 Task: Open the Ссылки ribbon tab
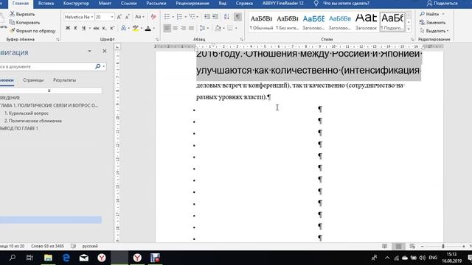click(128, 3)
